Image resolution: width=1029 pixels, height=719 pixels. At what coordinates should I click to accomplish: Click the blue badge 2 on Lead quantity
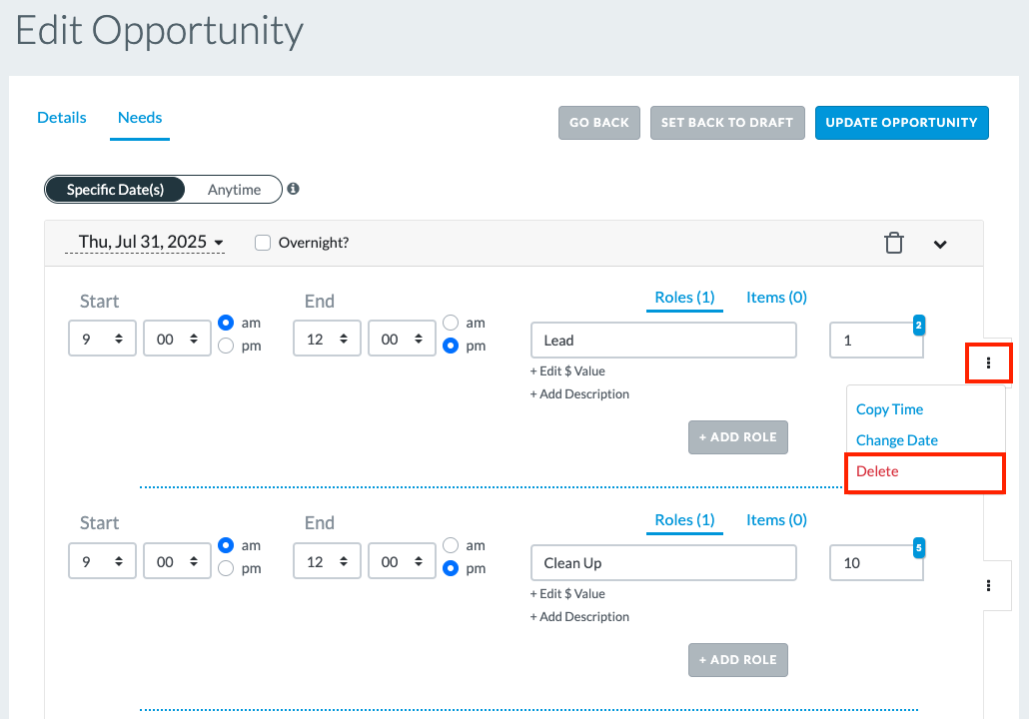point(919,325)
